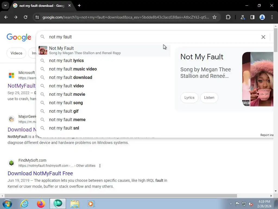
Task: Toggle the Chrome side panel
Action: point(252,17)
